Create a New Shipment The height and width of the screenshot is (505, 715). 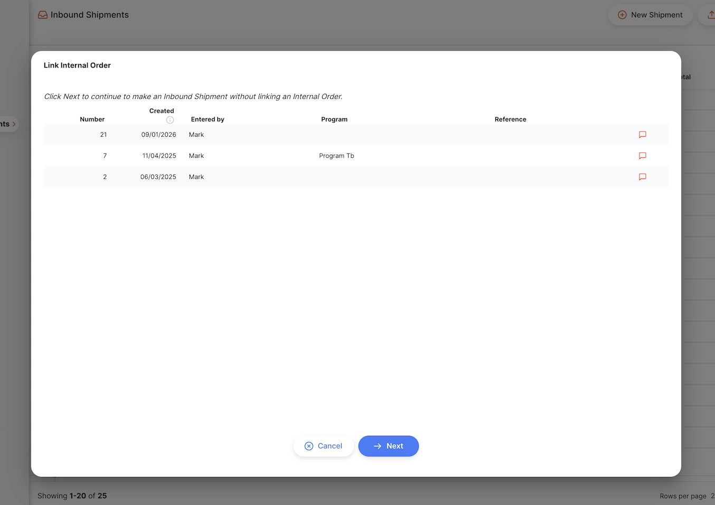[651, 15]
